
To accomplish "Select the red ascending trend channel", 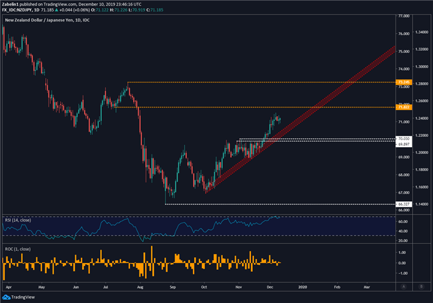I will [301, 120].
